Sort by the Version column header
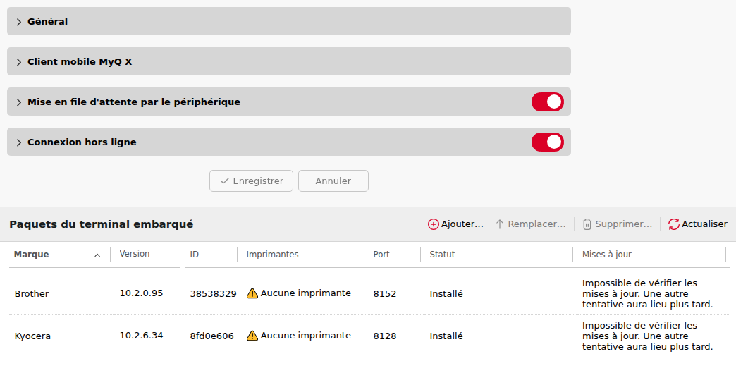The image size is (736, 373). tap(134, 254)
